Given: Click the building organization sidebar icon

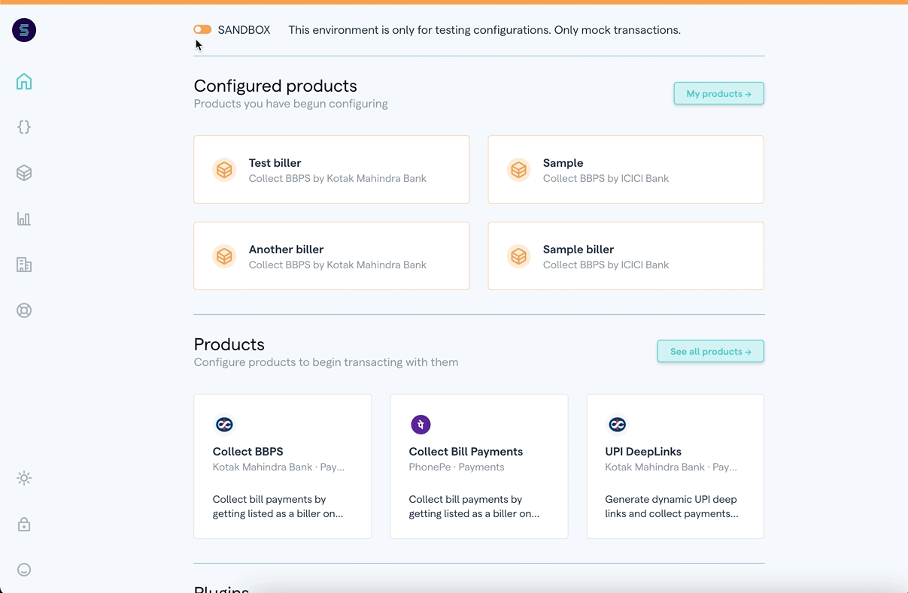Looking at the screenshot, I should tap(24, 265).
